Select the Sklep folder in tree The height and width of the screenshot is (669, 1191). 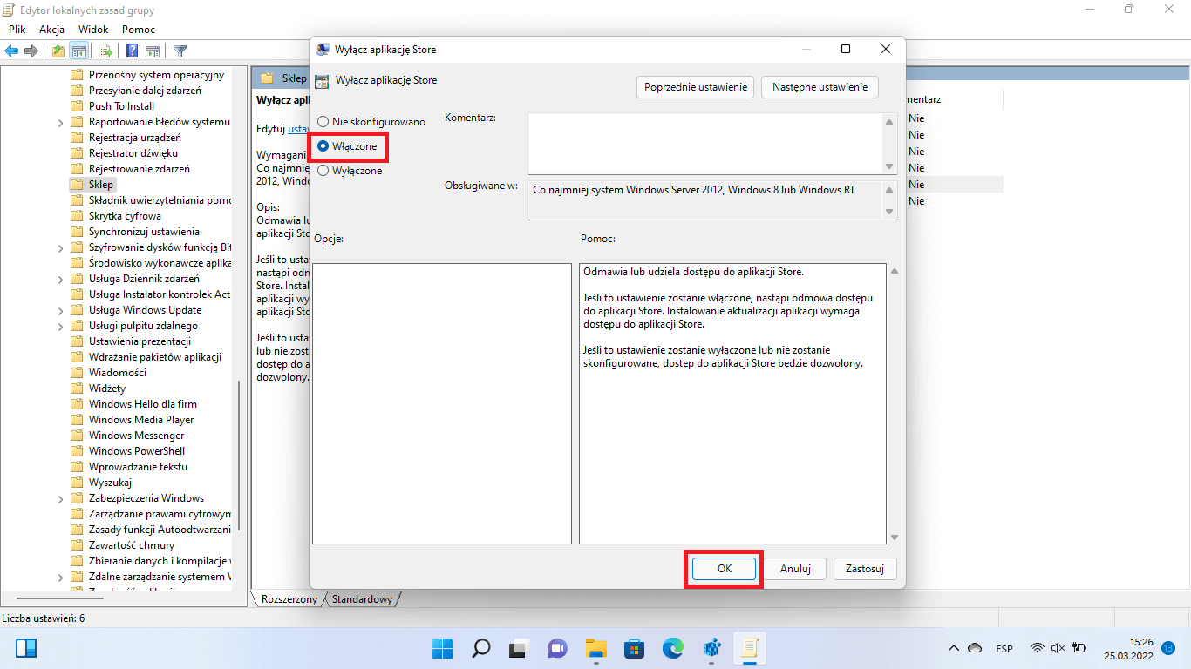[x=101, y=185]
